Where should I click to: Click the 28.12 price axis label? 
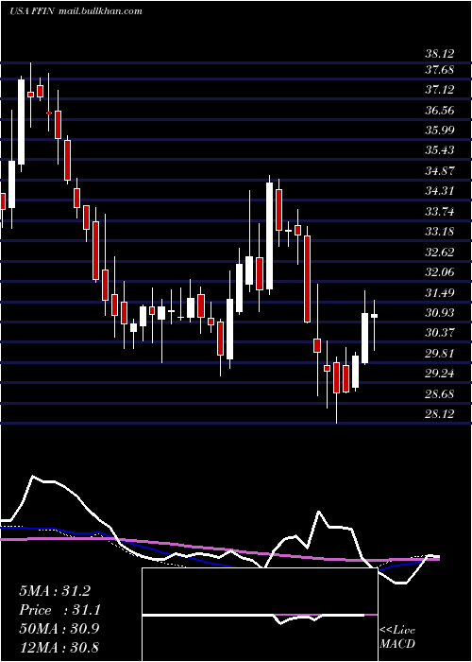tap(440, 414)
